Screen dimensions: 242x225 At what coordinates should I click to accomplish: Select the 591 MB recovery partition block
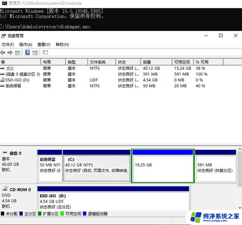pyautogui.click(x=216, y=166)
